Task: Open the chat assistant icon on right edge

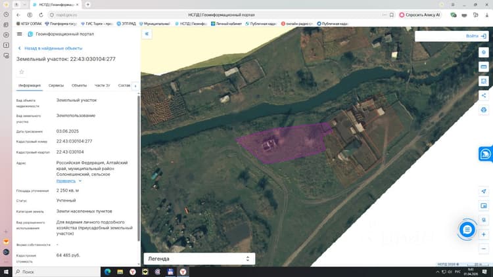Action: tap(486, 154)
